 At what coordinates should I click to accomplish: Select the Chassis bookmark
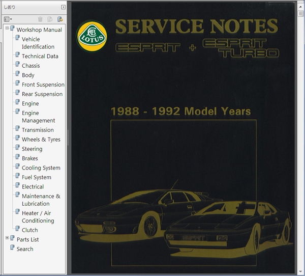pyautogui.click(x=30, y=66)
